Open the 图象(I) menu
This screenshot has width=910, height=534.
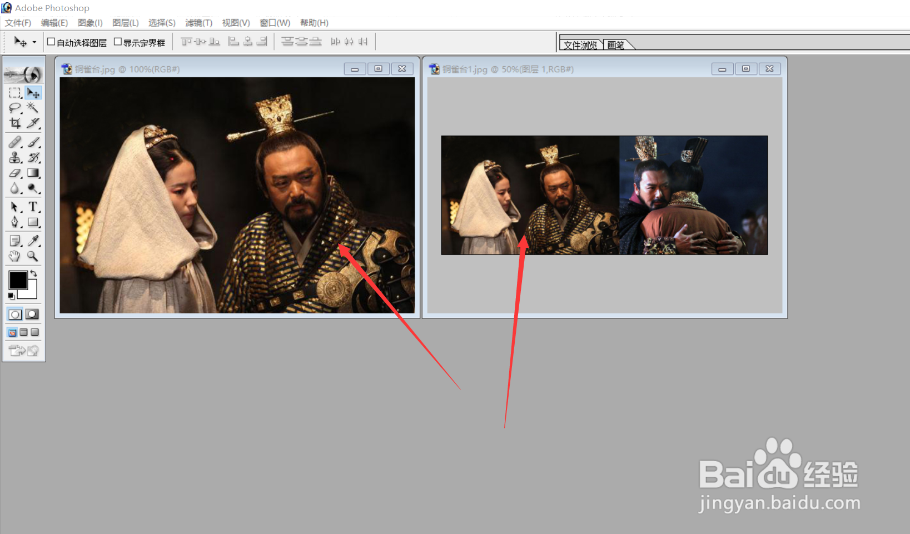(90, 23)
